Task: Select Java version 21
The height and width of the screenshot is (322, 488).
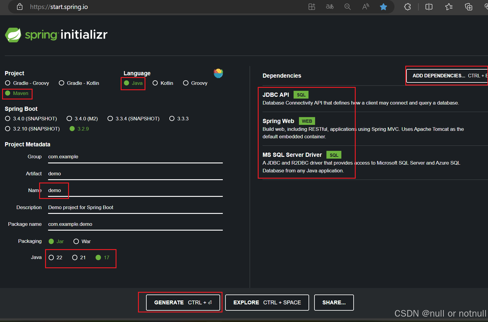Action: click(79, 257)
